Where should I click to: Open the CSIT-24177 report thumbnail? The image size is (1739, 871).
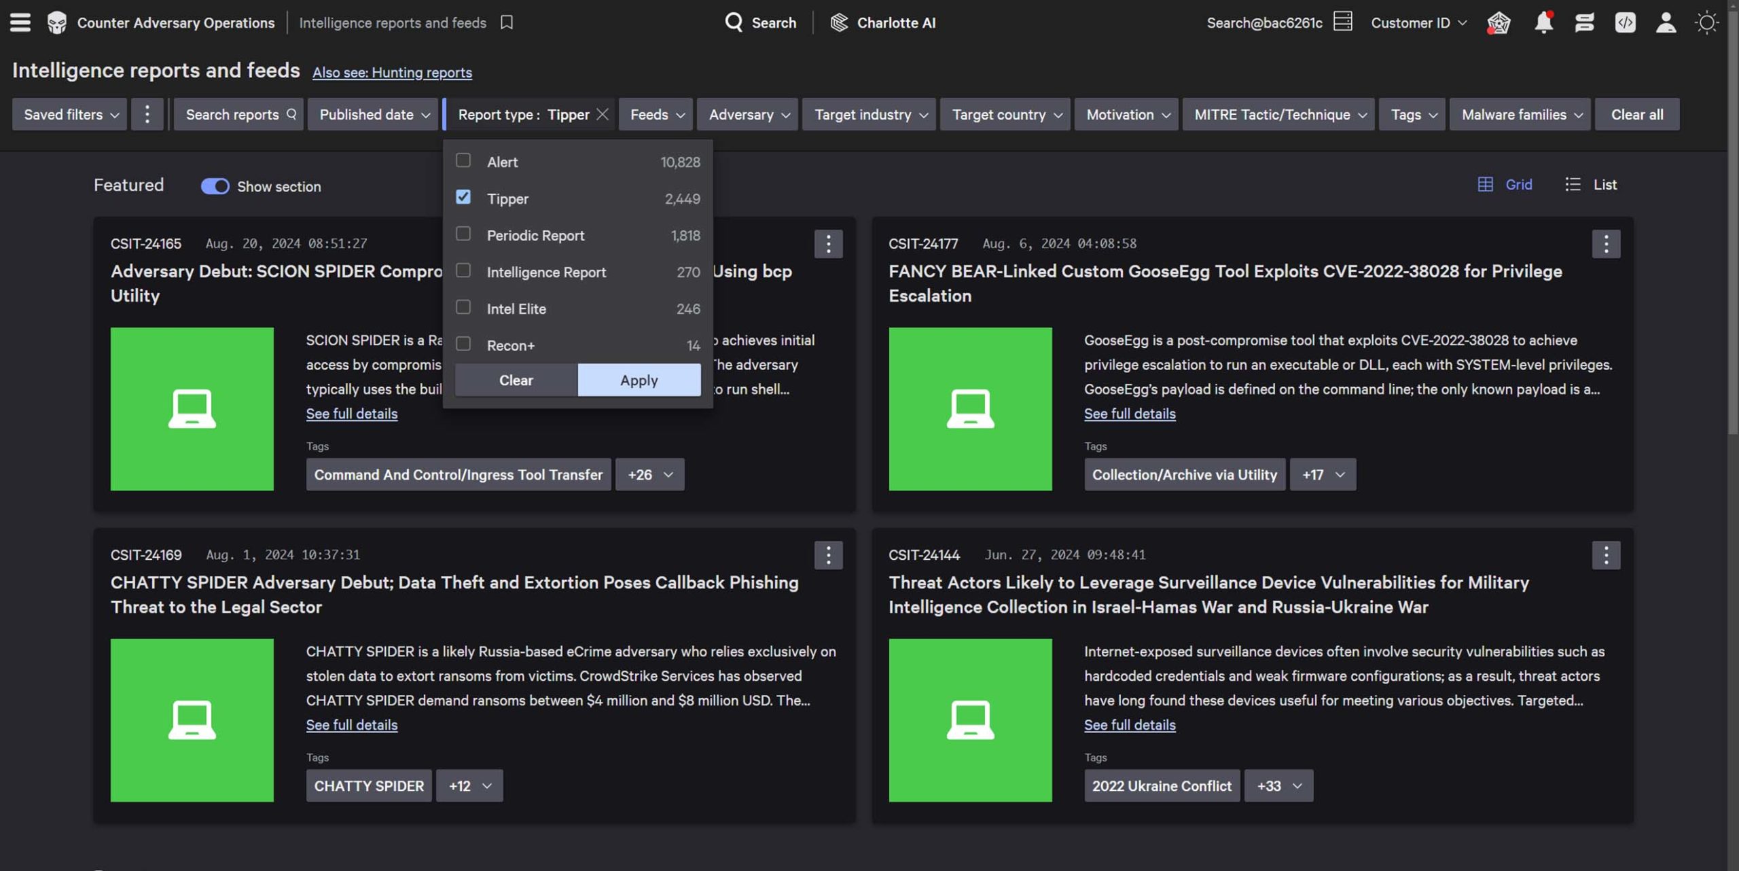pyautogui.click(x=970, y=409)
